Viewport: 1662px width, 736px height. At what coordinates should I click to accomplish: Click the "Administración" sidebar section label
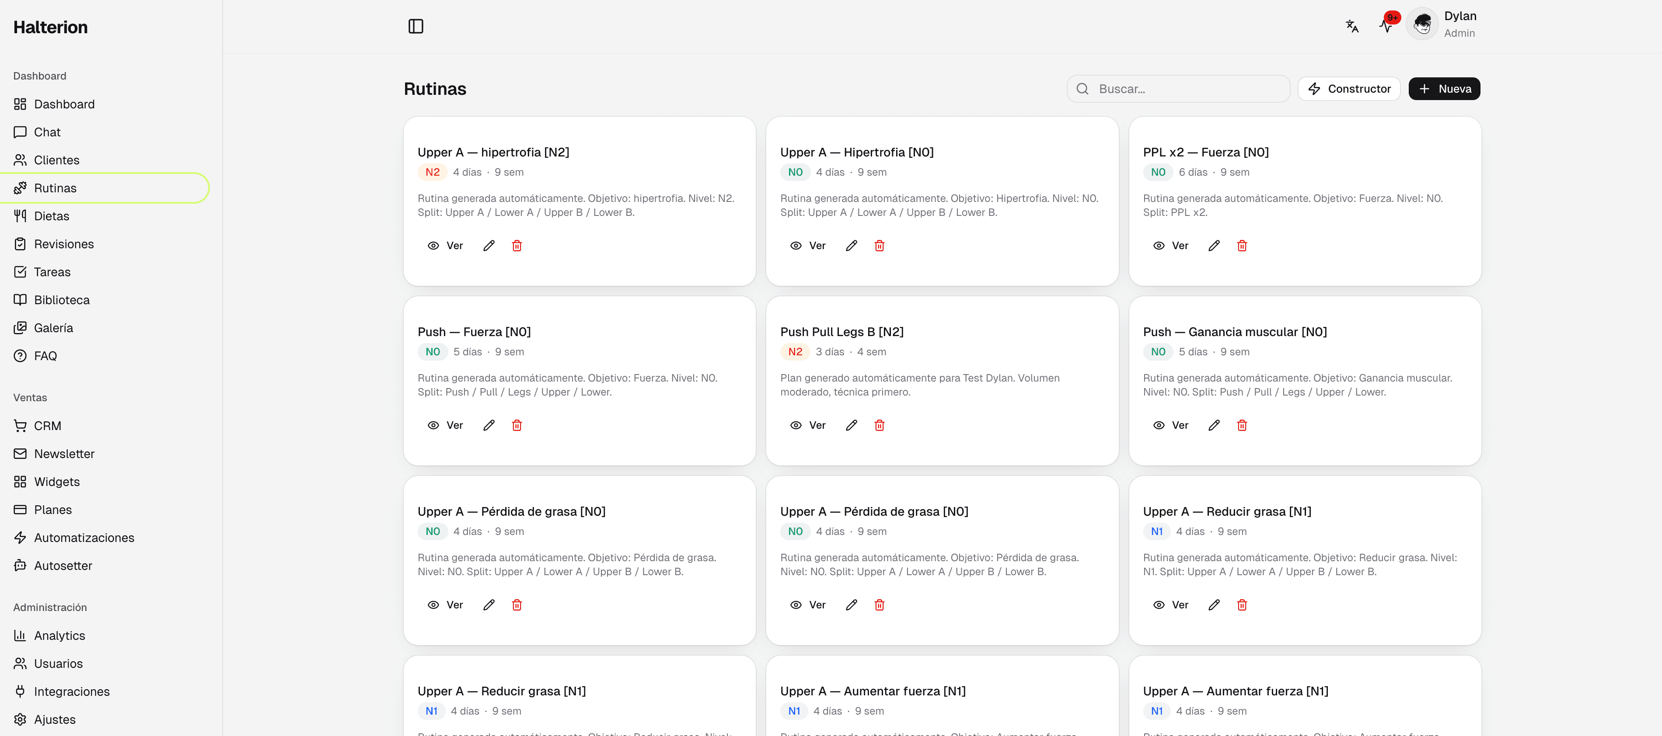(50, 608)
